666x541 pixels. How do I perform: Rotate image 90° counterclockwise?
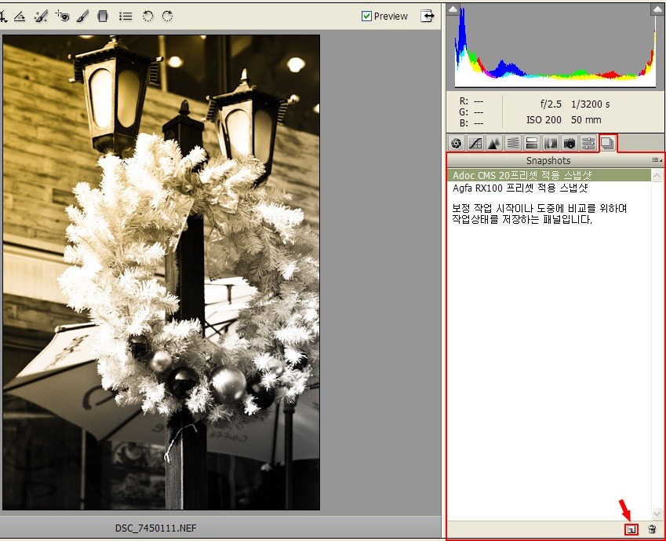pos(147,16)
